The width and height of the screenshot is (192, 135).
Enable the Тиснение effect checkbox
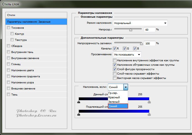click(x=9, y=28)
